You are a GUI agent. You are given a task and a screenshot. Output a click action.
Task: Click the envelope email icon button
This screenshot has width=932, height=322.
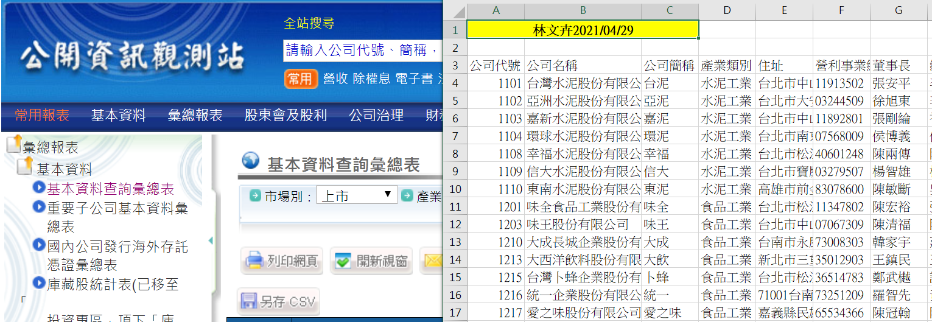click(432, 261)
